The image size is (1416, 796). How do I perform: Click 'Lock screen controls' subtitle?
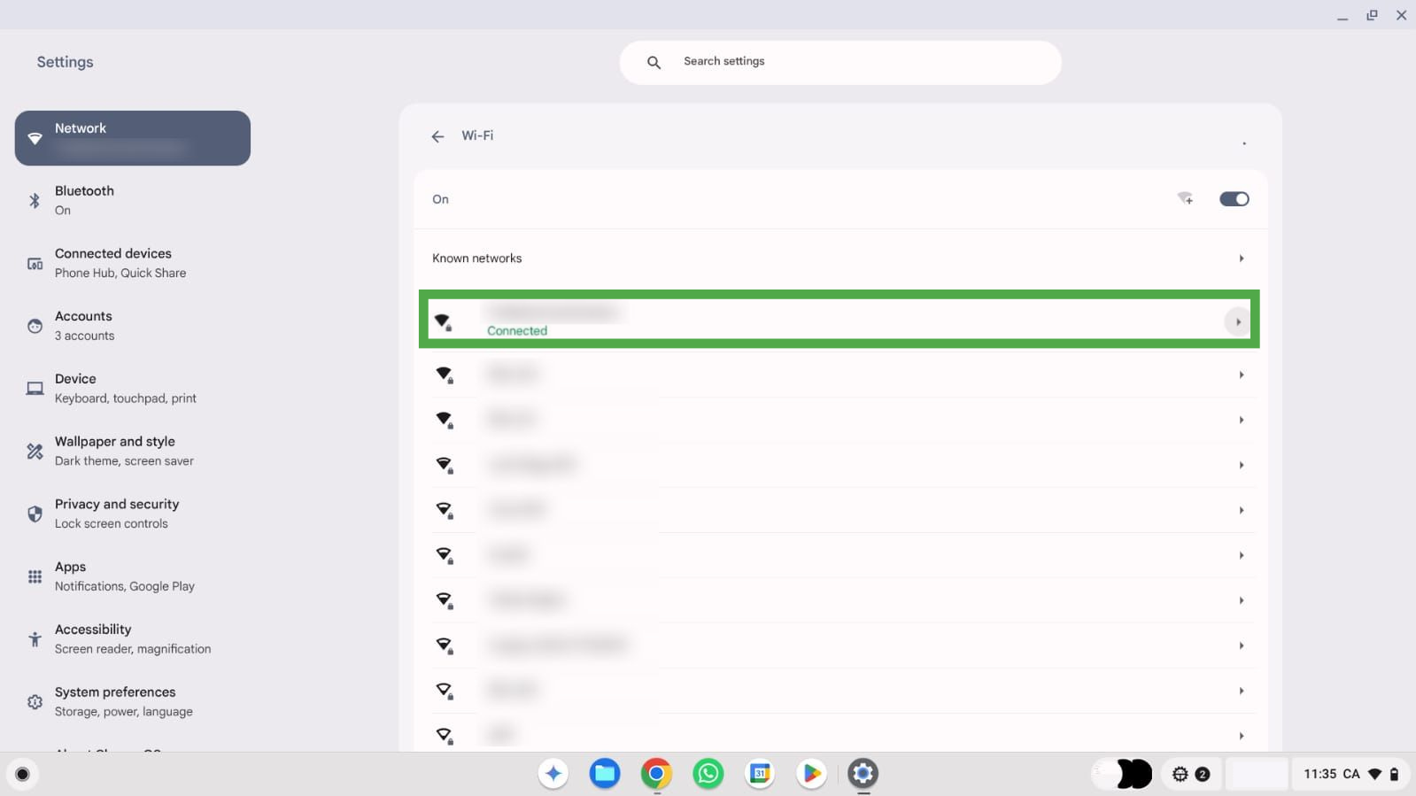point(111,524)
